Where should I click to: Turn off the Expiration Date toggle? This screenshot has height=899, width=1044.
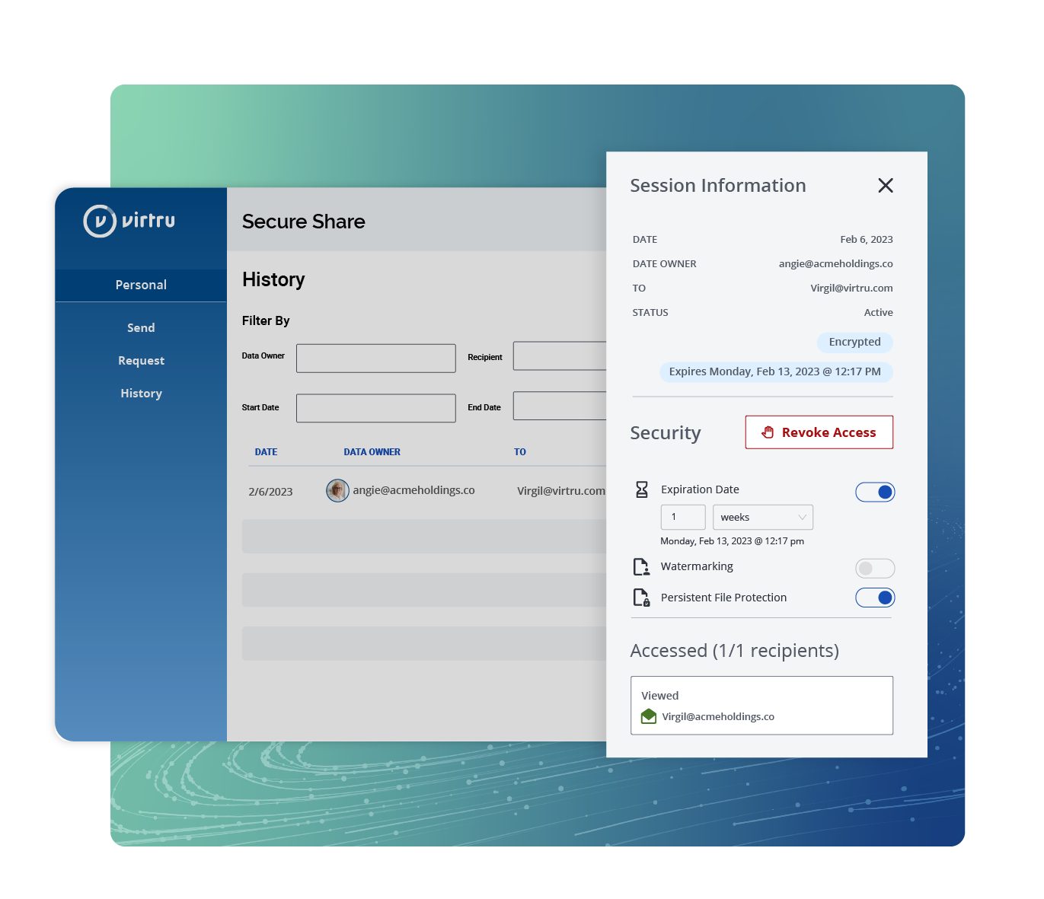[x=875, y=493]
